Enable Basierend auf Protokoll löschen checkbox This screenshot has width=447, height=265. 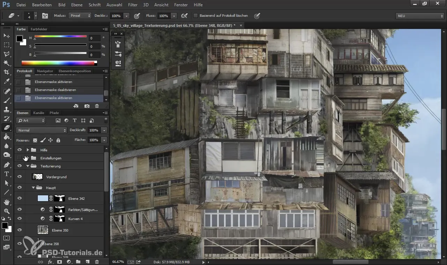[x=196, y=16]
